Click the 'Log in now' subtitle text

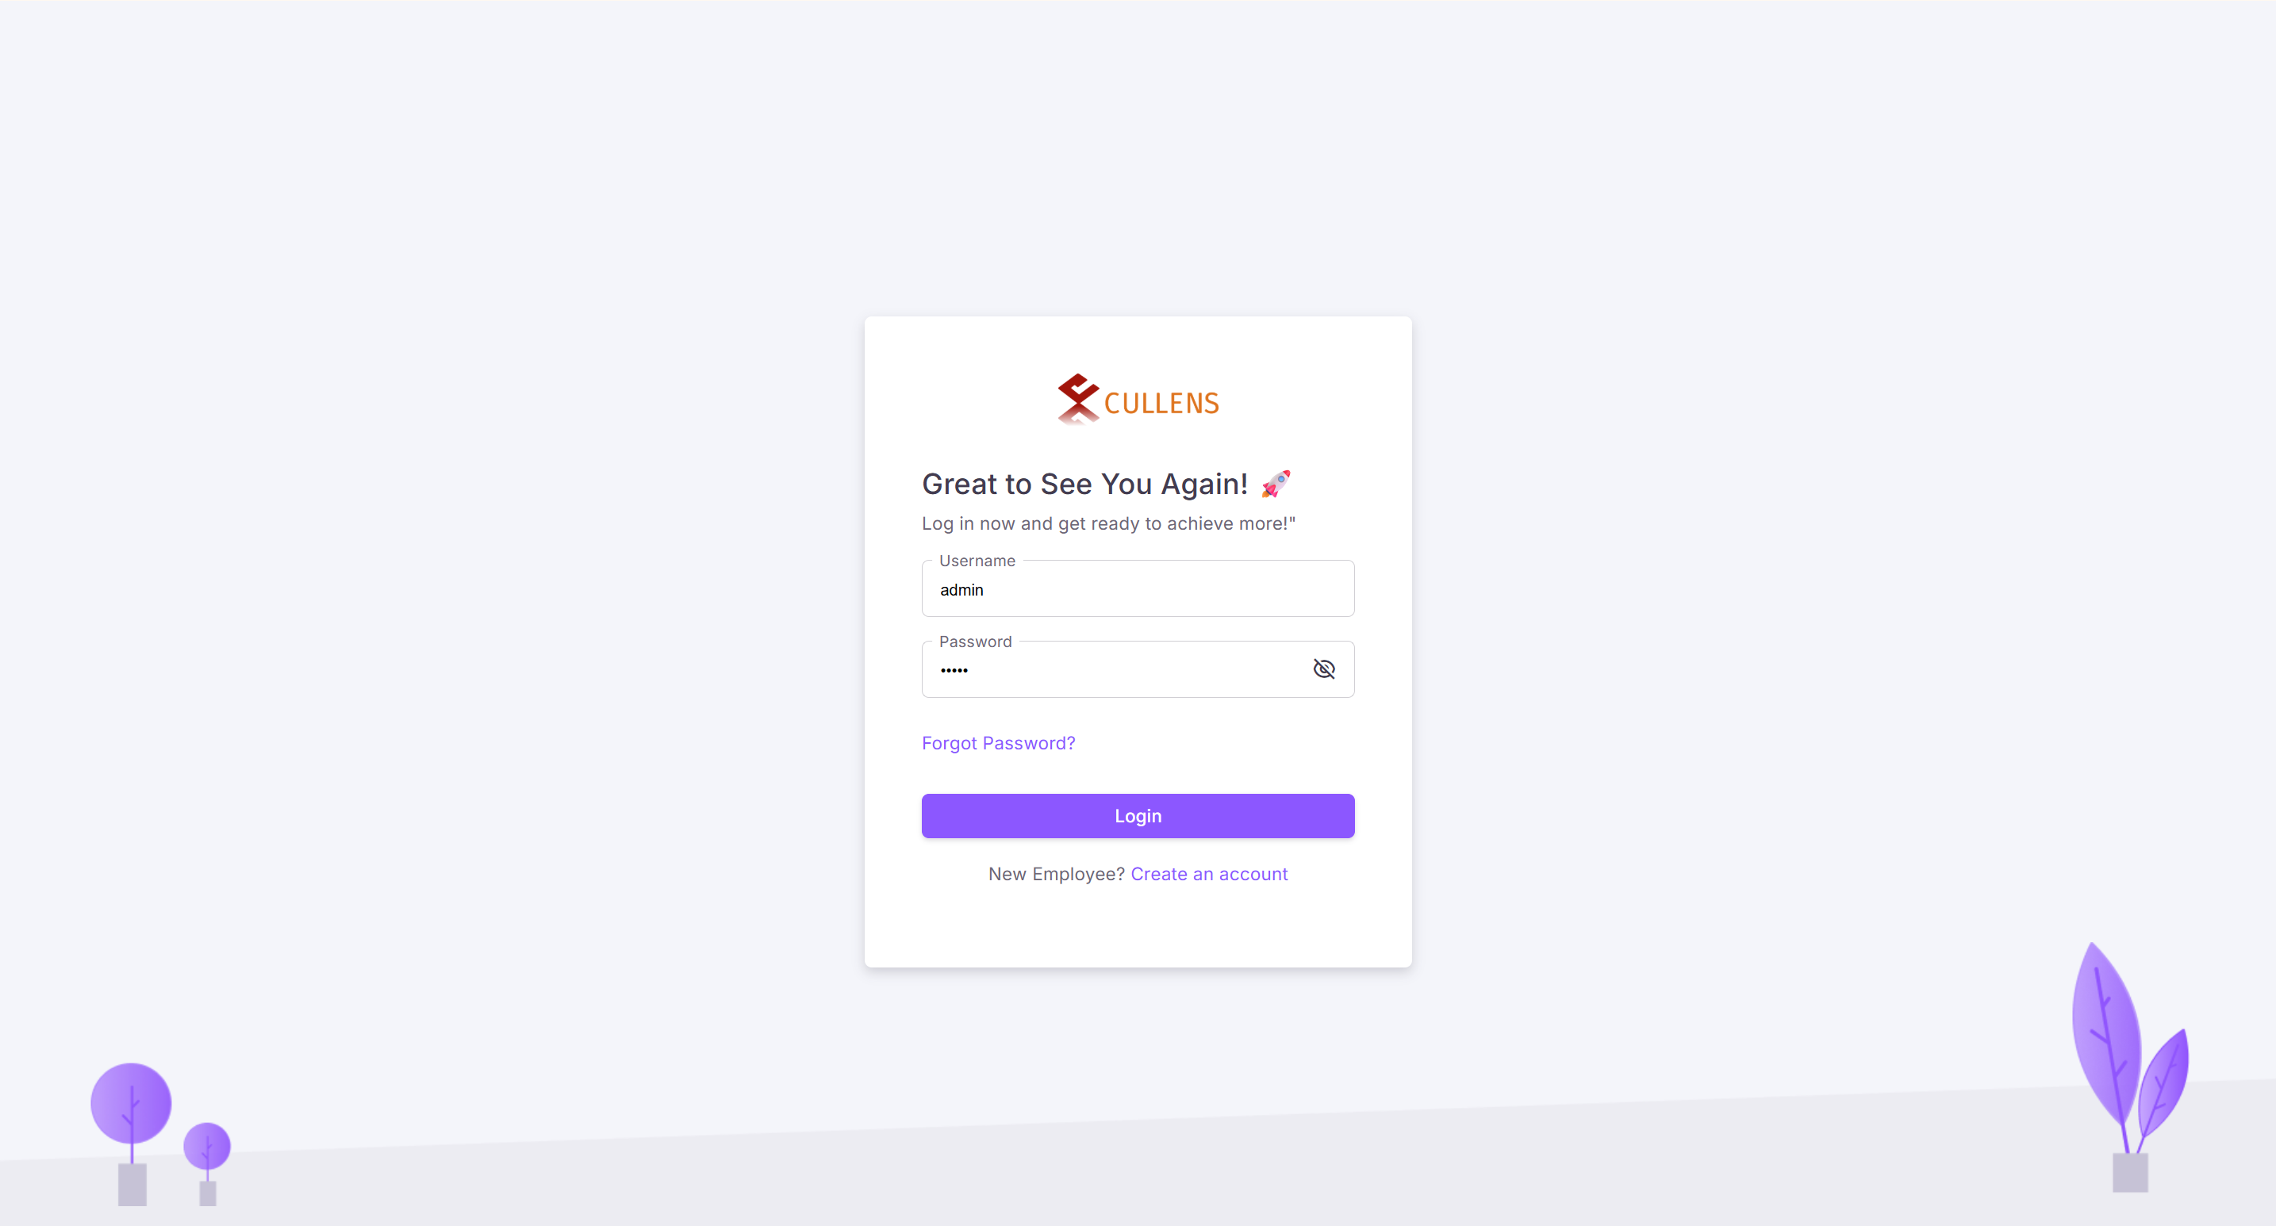[x=1108, y=524]
